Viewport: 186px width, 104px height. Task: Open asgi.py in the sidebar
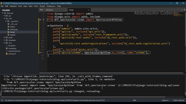tap(12, 27)
